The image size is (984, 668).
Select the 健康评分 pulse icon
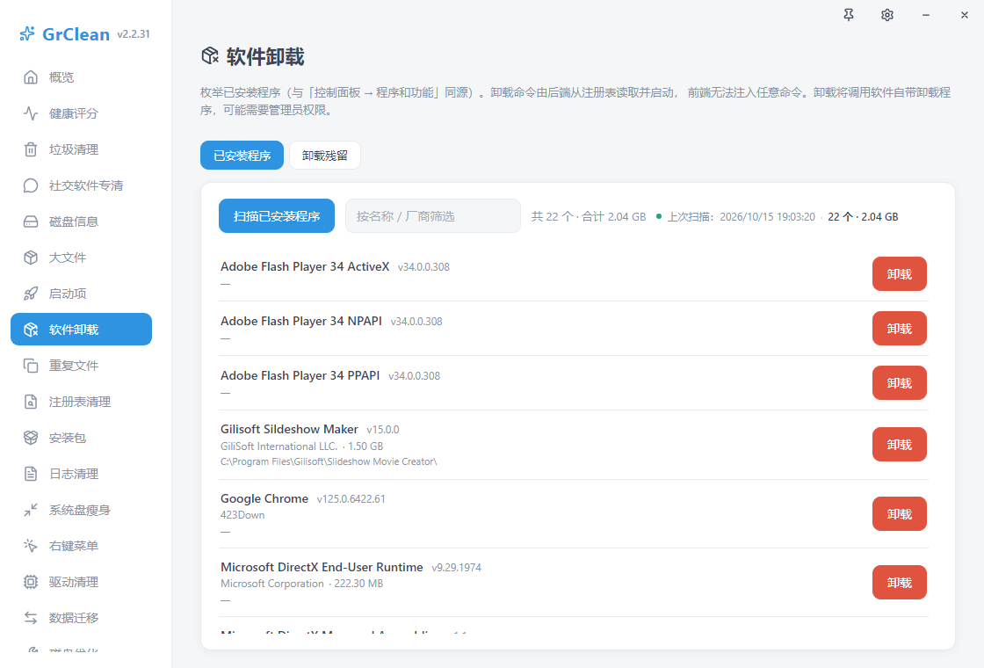pos(31,113)
